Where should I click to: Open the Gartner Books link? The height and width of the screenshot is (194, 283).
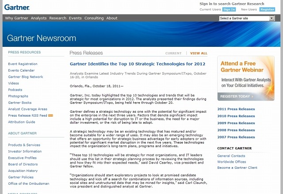click(x=19, y=103)
